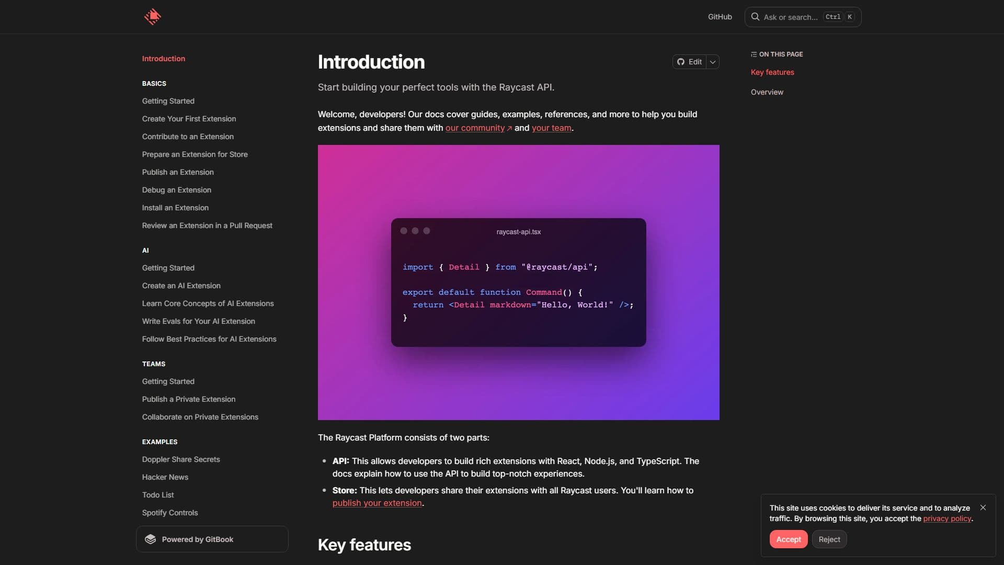Click the BASICS section label
Screen dimensions: 1004x565
click(x=154, y=84)
